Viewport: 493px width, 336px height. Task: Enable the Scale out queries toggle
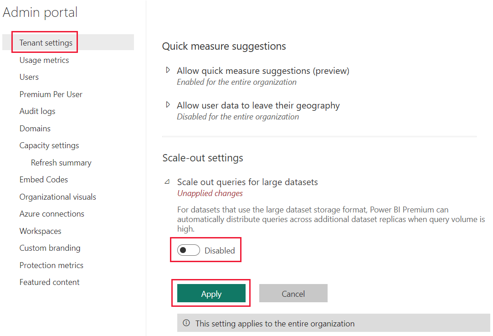188,250
